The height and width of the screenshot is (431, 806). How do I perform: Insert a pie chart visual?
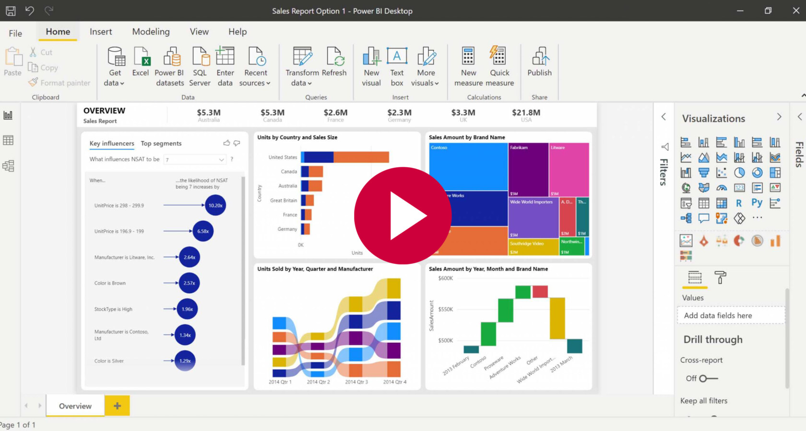point(739,172)
